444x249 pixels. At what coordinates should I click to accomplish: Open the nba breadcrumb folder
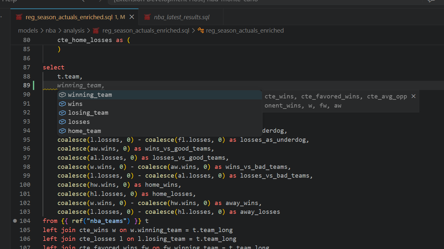[50, 31]
